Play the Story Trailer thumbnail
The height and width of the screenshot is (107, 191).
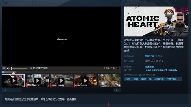[85, 81]
